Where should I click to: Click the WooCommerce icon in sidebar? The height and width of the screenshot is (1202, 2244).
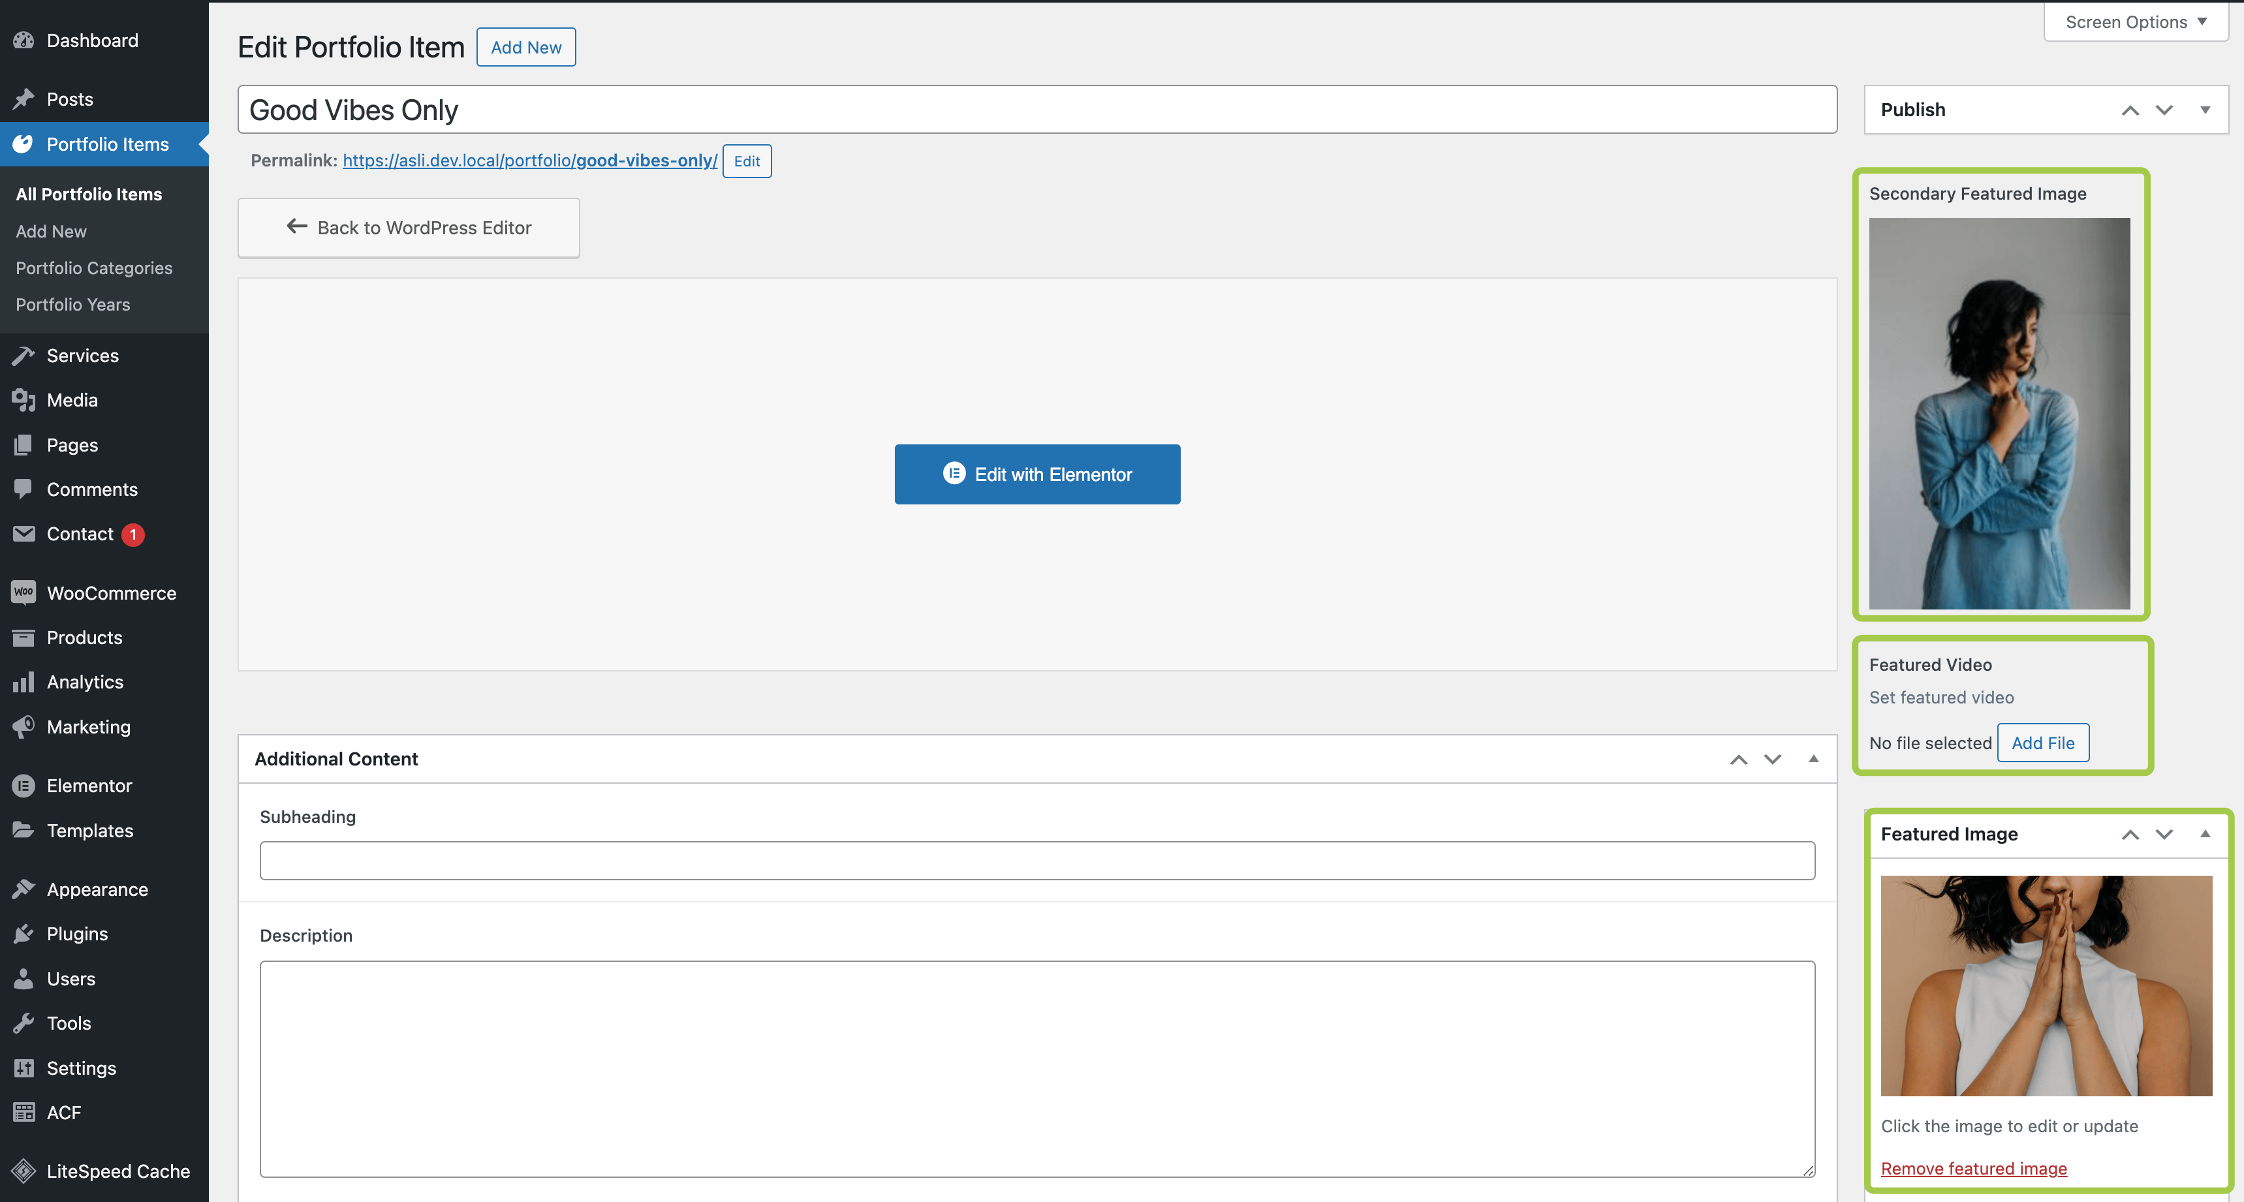click(23, 593)
